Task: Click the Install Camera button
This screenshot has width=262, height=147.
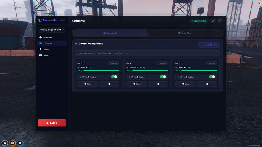Action: click(x=209, y=45)
